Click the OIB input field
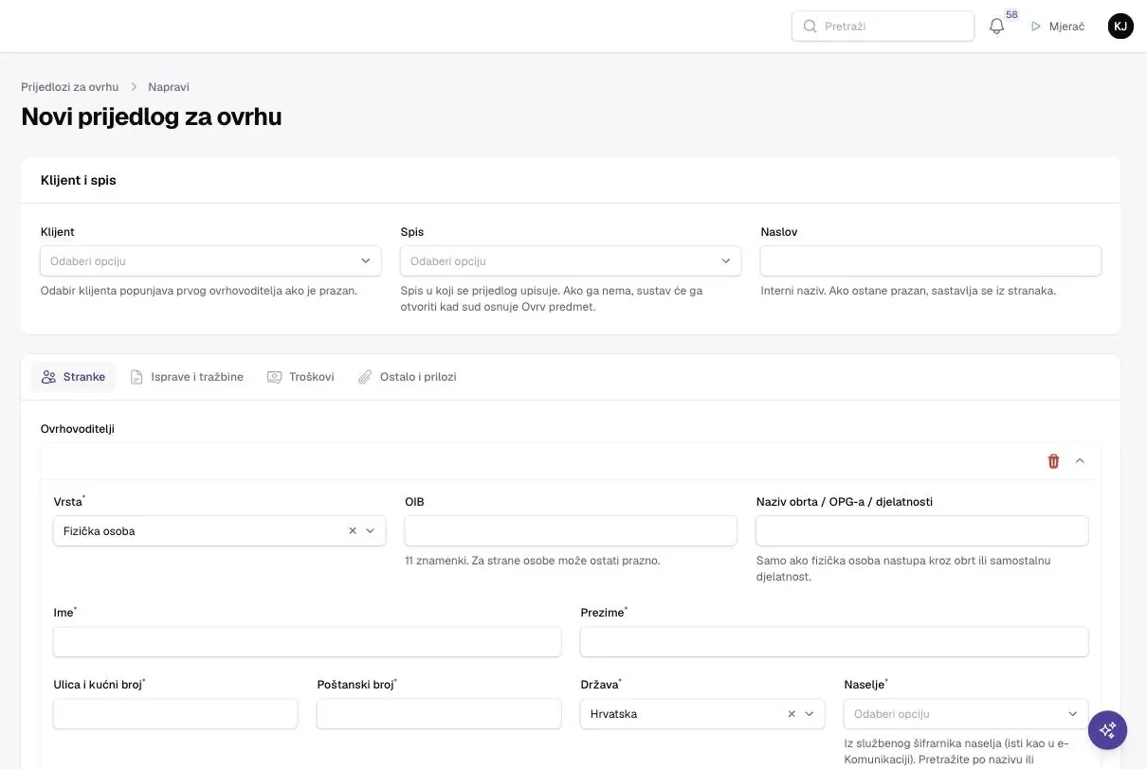Screen dimensions: 1147x769 click(571, 531)
